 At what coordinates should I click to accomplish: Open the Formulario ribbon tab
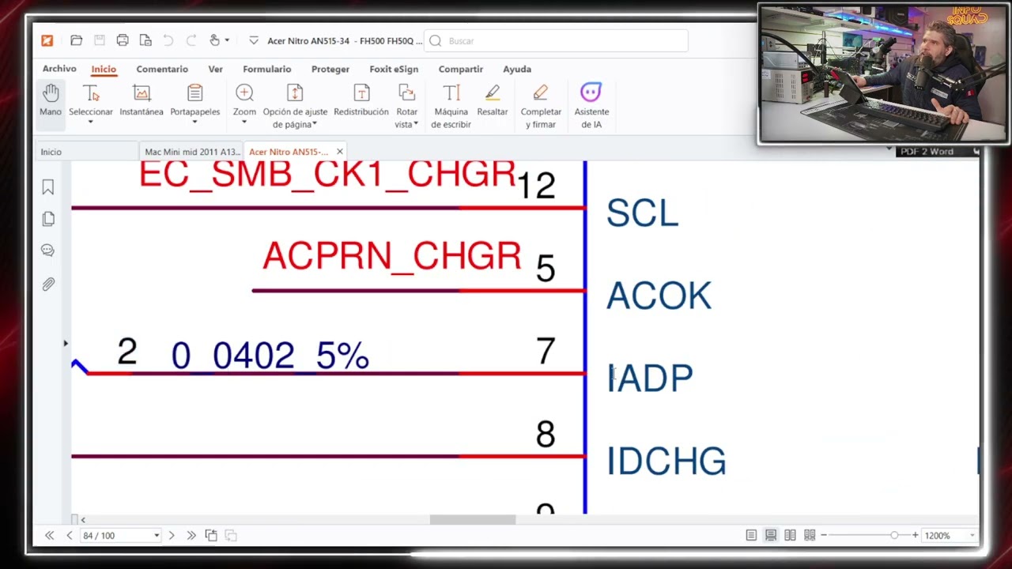(267, 69)
